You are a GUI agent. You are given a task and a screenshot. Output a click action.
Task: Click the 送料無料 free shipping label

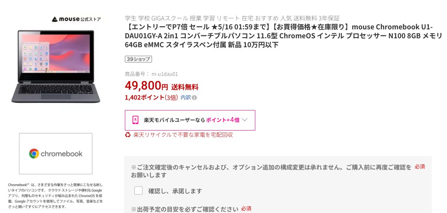pyautogui.click(x=185, y=87)
